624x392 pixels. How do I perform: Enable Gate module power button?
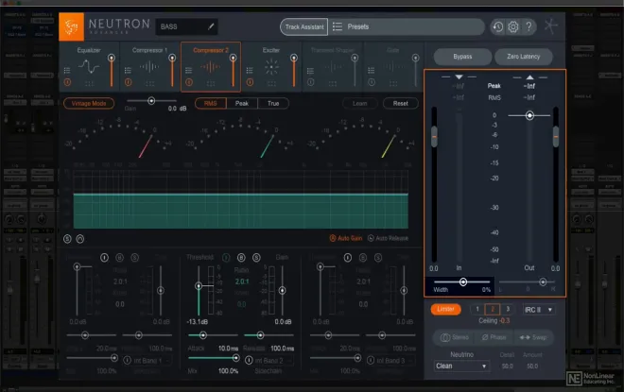pos(372,82)
